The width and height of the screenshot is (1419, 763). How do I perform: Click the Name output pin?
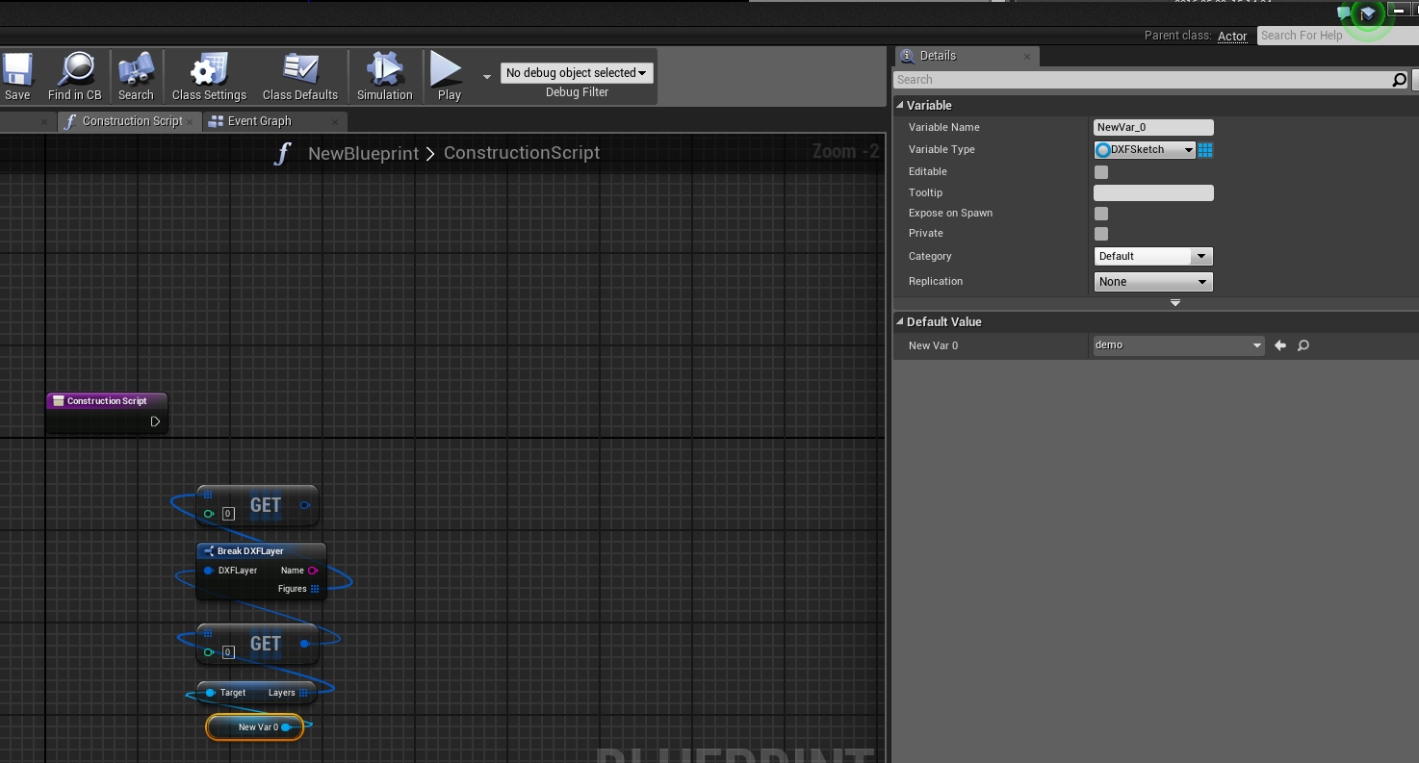point(313,571)
